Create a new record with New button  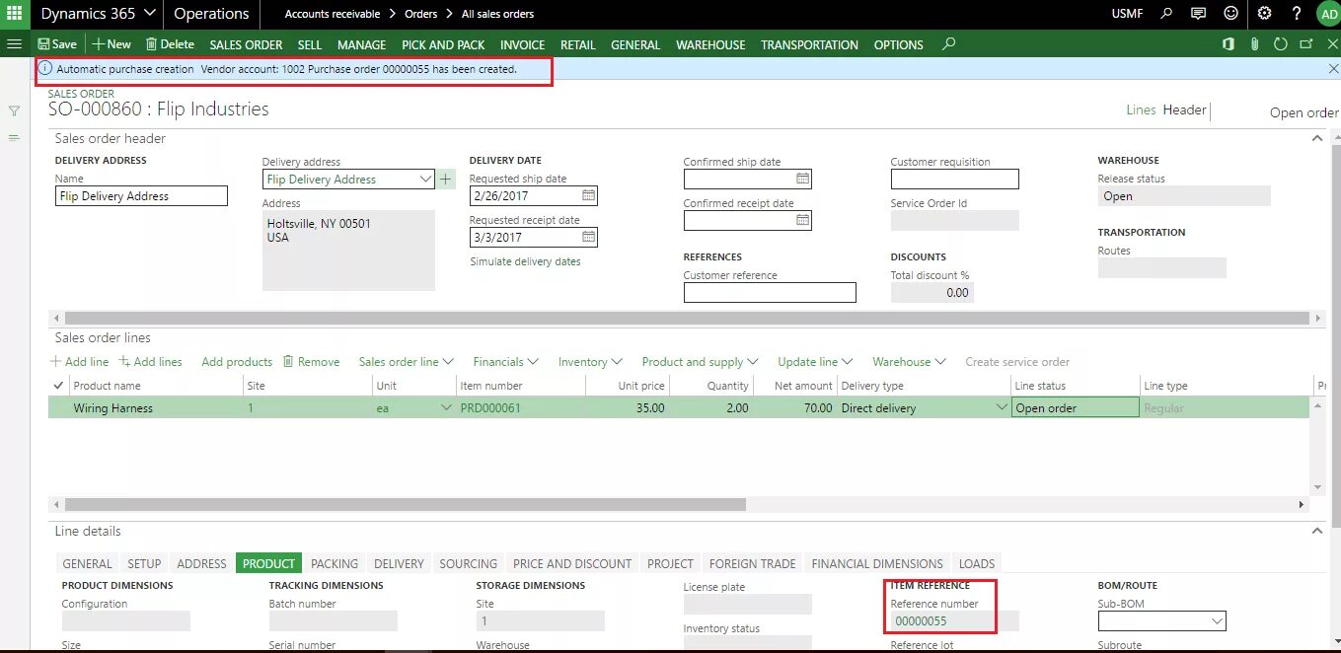[112, 44]
